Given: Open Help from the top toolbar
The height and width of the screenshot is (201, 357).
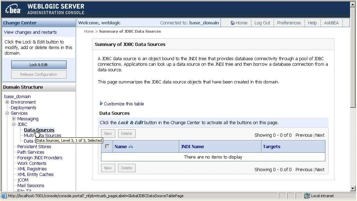Looking at the screenshot, I should [x=313, y=23].
